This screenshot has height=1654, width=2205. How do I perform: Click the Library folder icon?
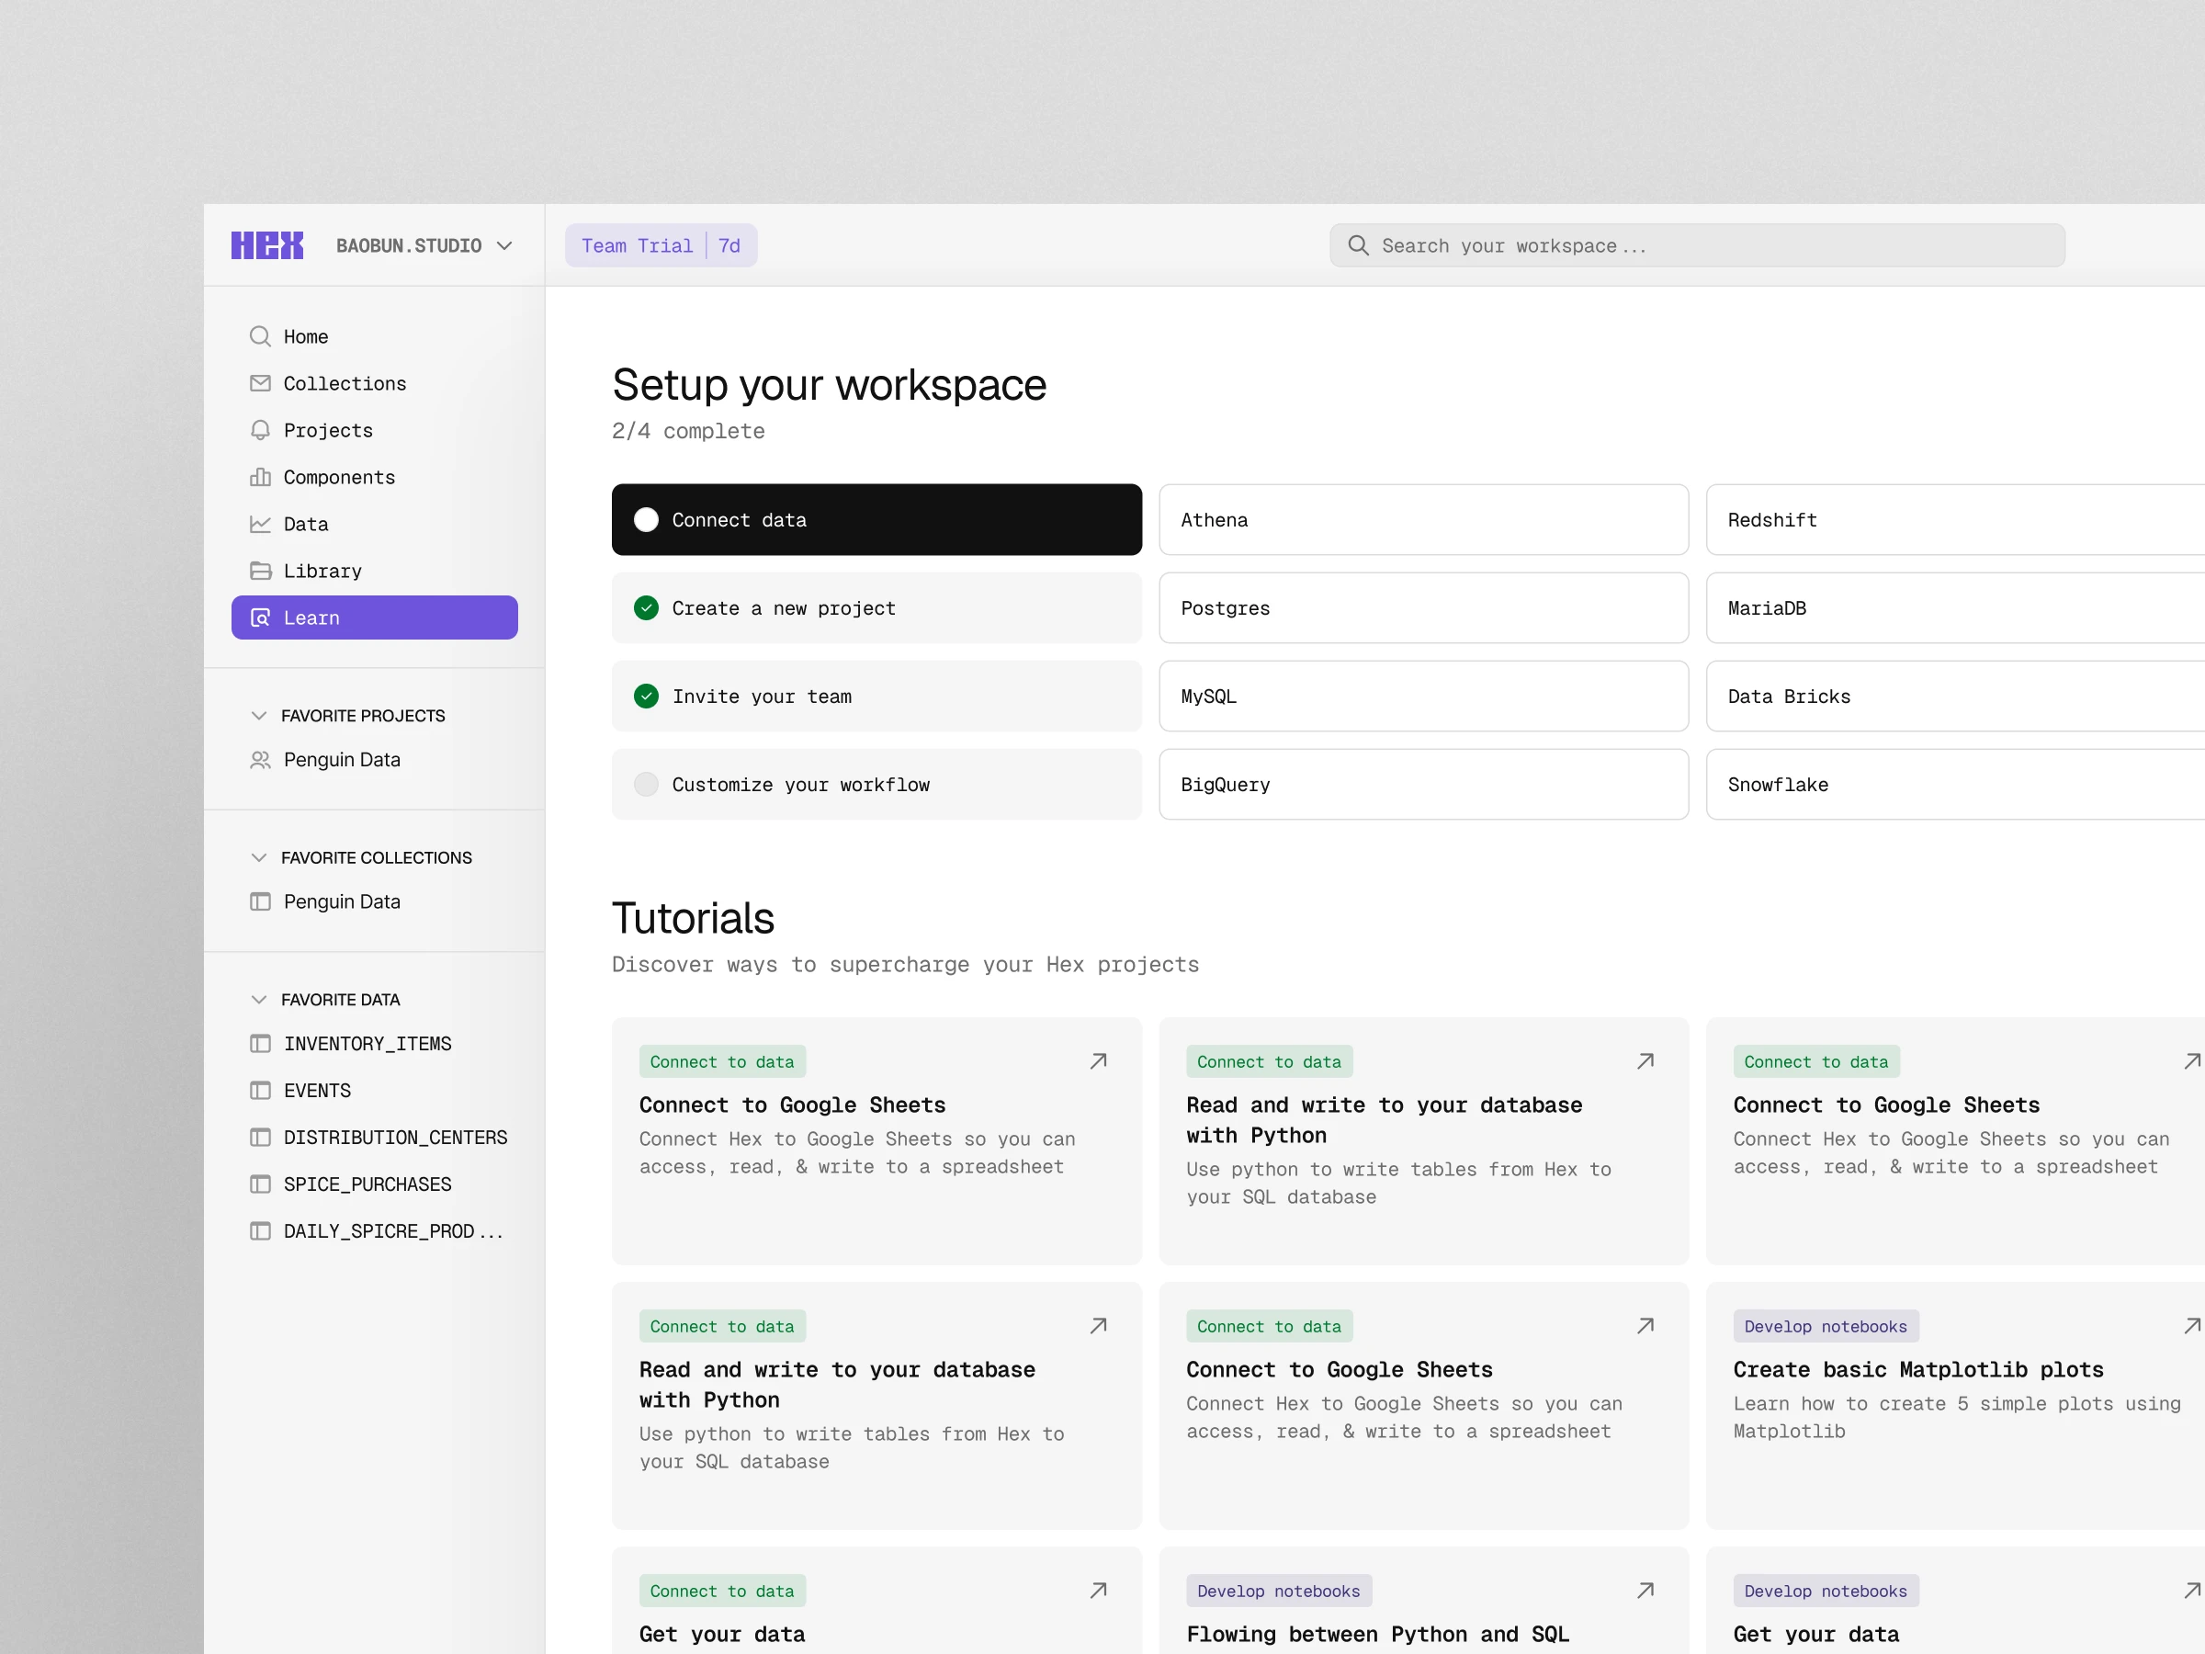(260, 571)
